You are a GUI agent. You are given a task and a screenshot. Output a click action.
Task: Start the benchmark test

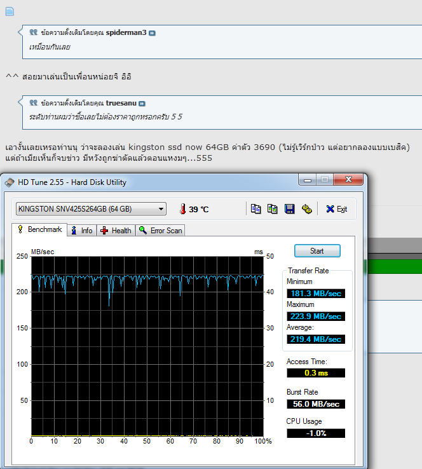pos(317,250)
